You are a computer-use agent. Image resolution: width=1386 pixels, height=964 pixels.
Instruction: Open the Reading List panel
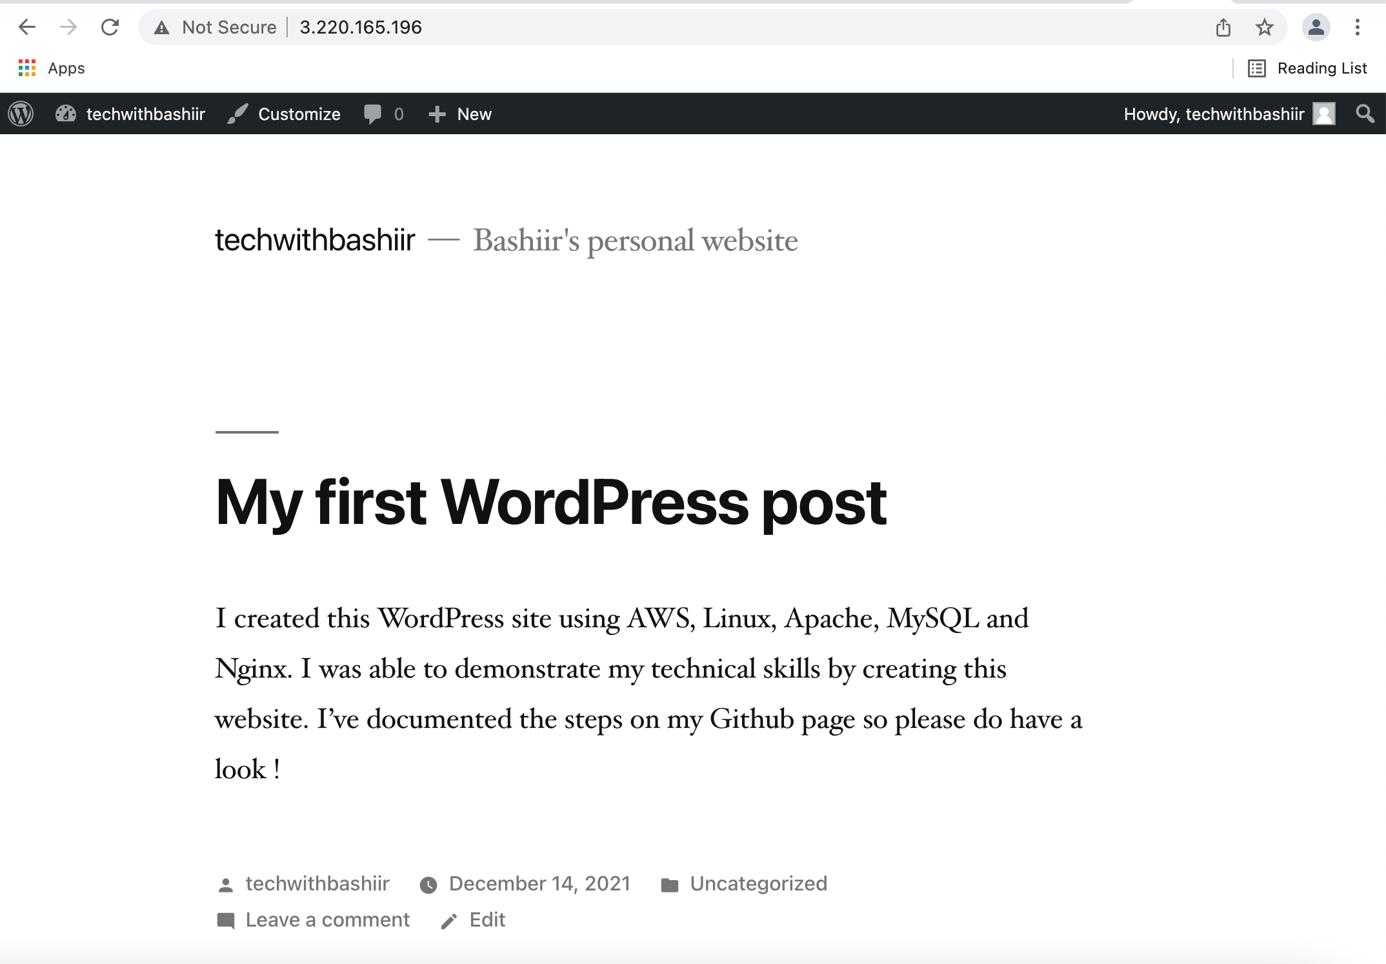[x=1307, y=68]
